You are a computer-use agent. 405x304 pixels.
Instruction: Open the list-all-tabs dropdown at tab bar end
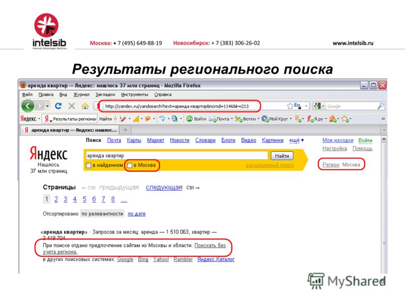pyautogui.click(x=384, y=130)
